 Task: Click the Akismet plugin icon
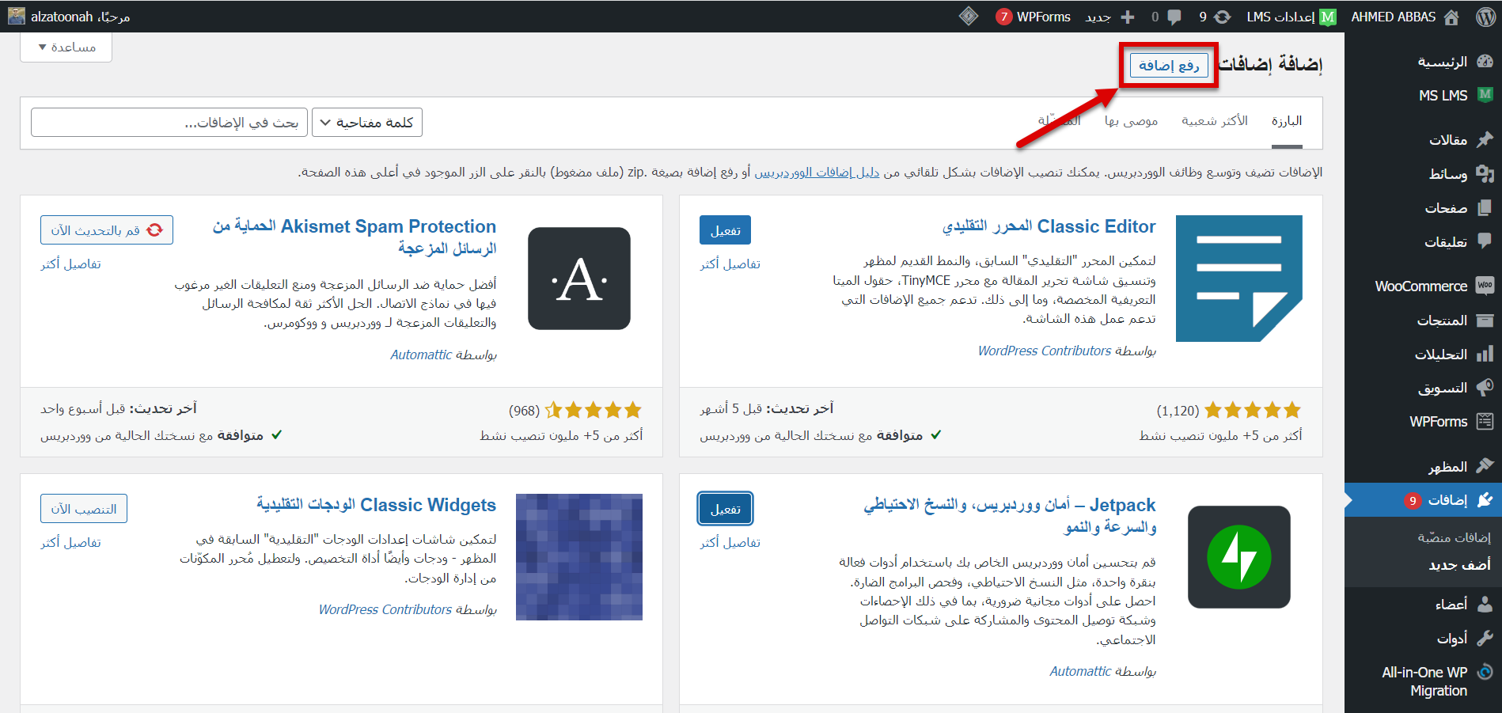pyautogui.click(x=578, y=279)
